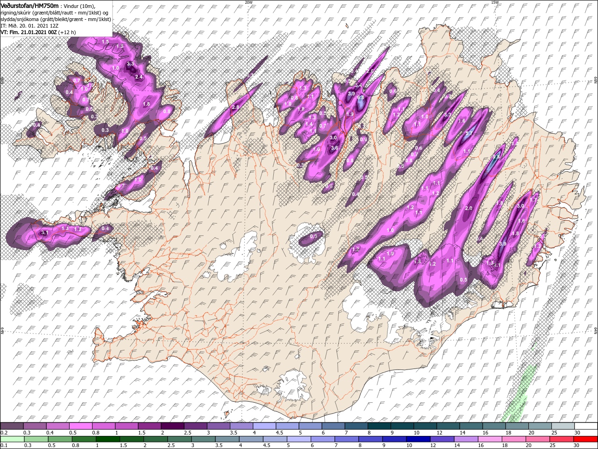
Task: Pick the top-row 0.5 pink legend swatch
Action: (80, 426)
